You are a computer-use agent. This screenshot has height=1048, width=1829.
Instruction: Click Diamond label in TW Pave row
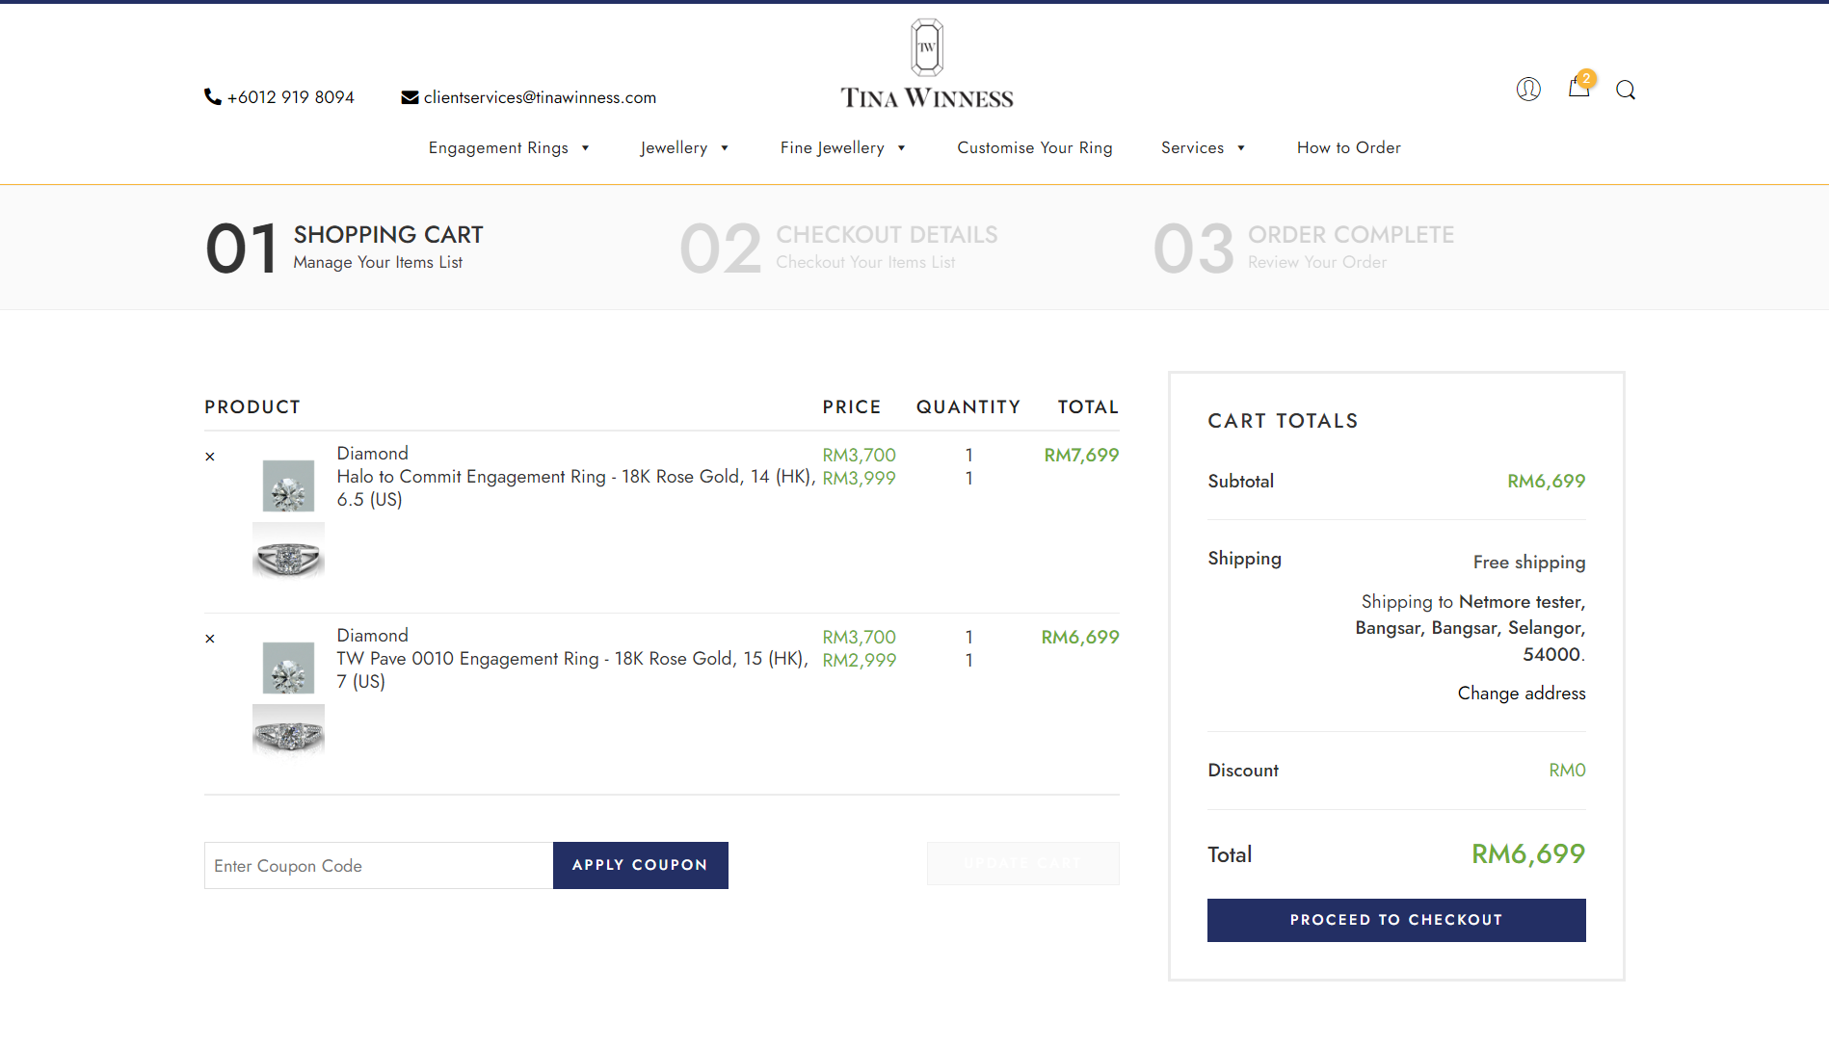pyautogui.click(x=373, y=635)
